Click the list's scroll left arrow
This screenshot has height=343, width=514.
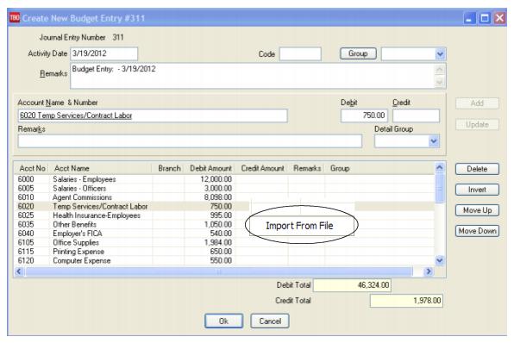19,271
